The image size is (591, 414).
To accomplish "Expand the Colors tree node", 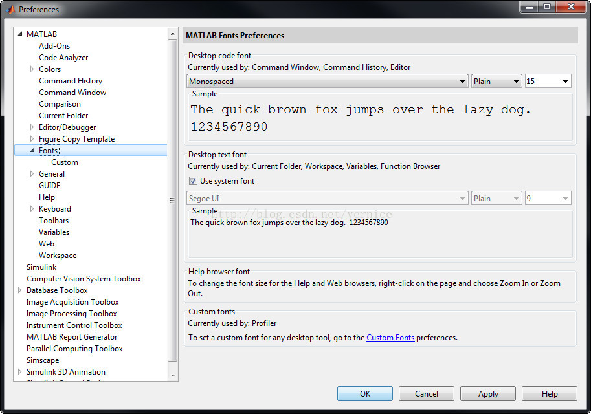I will pos(32,69).
